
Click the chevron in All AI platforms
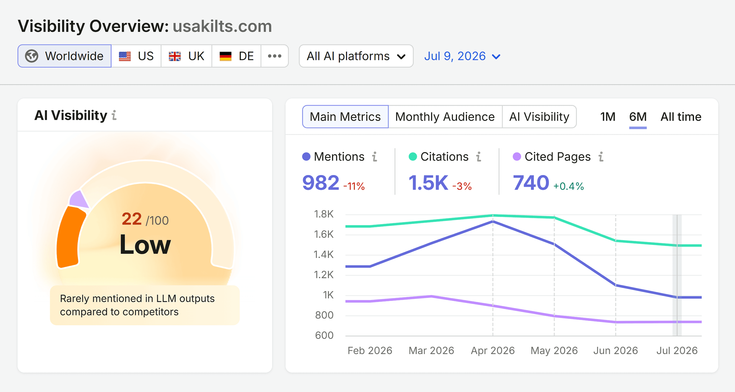(x=401, y=57)
